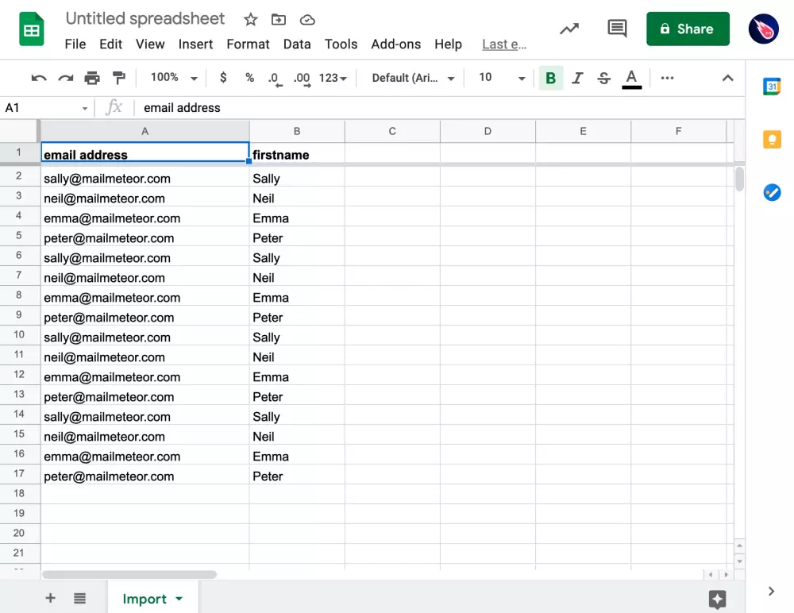This screenshot has width=794, height=613.
Task: Click the Name Box showing A1
Action: click(46, 108)
